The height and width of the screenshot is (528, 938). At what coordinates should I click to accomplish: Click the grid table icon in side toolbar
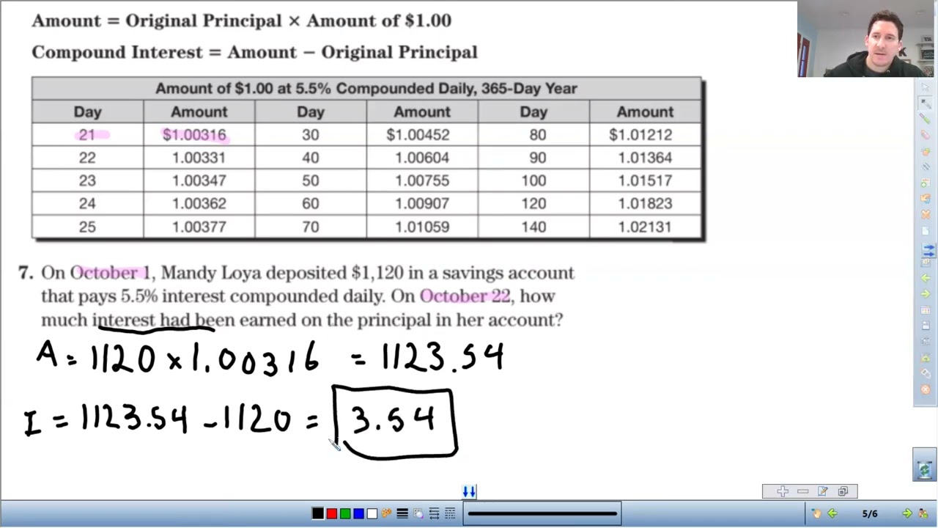[925, 310]
